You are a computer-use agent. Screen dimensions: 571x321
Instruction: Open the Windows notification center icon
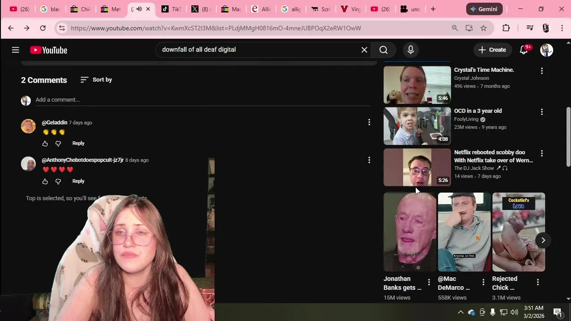tap(558, 313)
